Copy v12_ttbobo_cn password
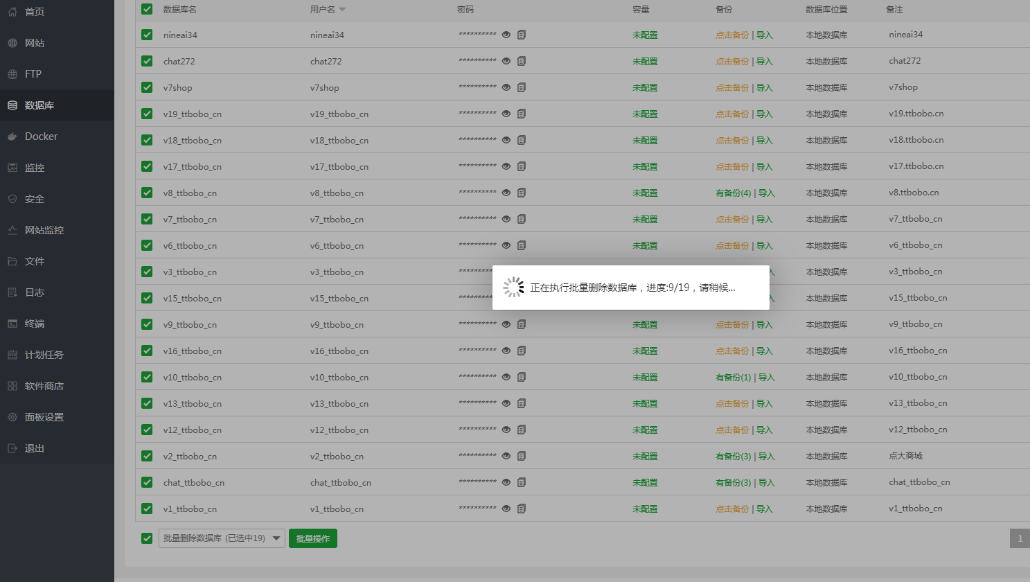The image size is (1030, 582). click(522, 430)
